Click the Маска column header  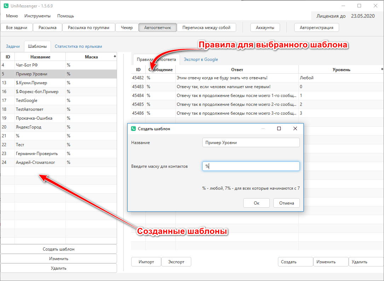91,57
